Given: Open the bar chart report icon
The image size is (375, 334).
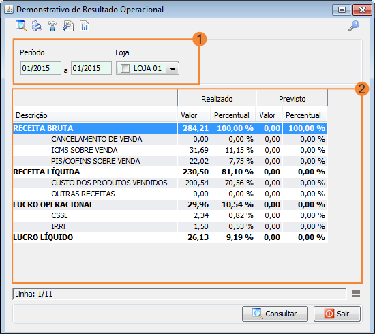Looking at the screenshot, I should click(85, 26).
